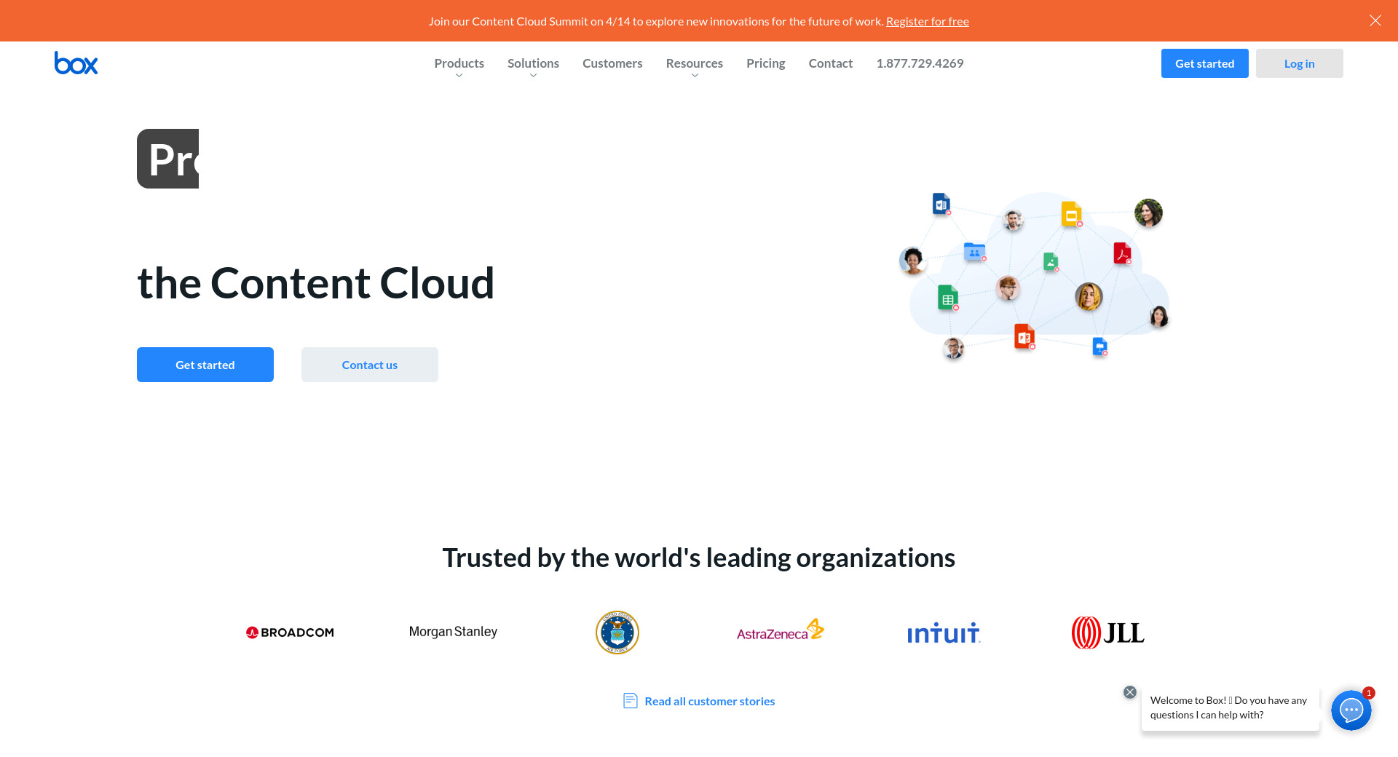This screenshot has height=757, width=1398.
Task: Click the JLL logo
Action: [1107, 633]
